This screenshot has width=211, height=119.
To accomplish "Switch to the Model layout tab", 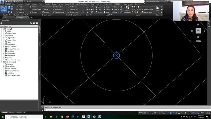I will (4, 112).
